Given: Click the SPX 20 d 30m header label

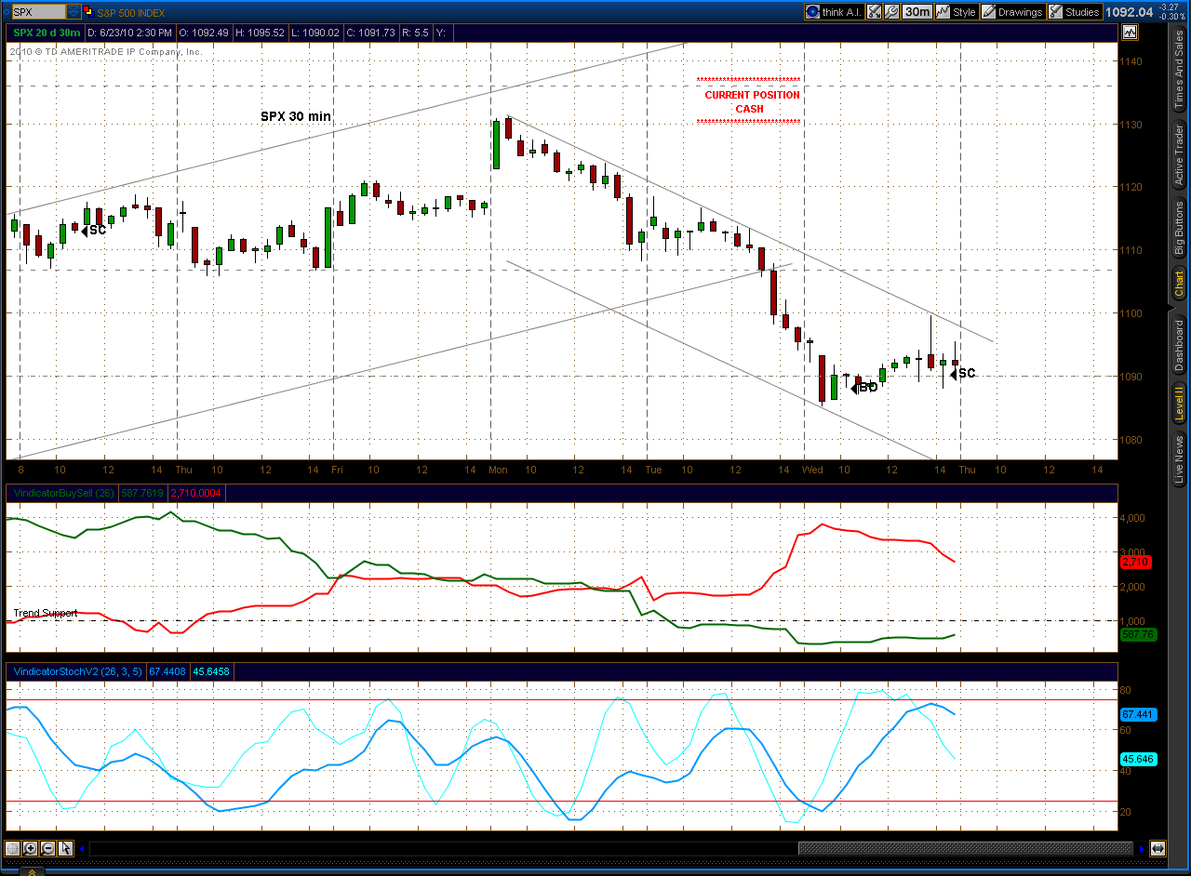Looking at the screenshot, I should (47, 33).
